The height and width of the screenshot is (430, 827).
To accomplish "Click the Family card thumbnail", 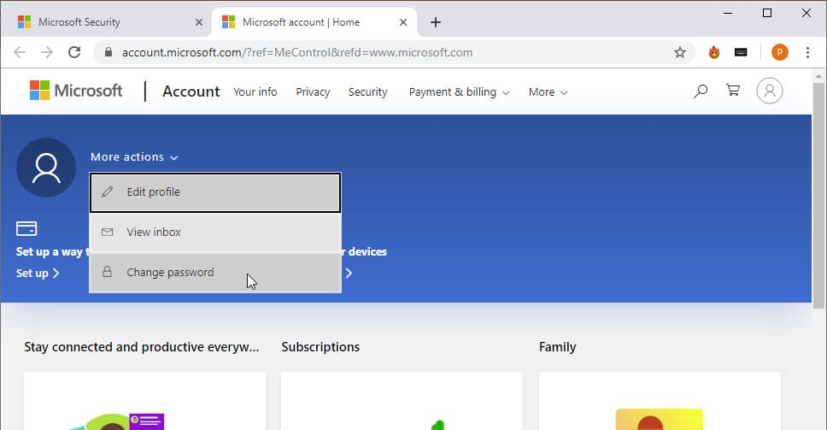I will click(660, 419).
